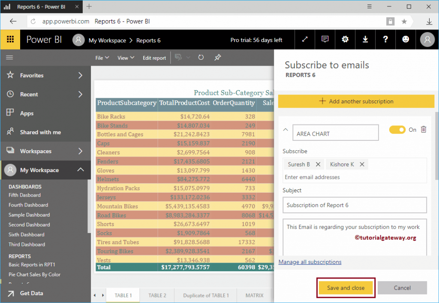Click the Subject input field
The image size is (439, 303).
355,205
